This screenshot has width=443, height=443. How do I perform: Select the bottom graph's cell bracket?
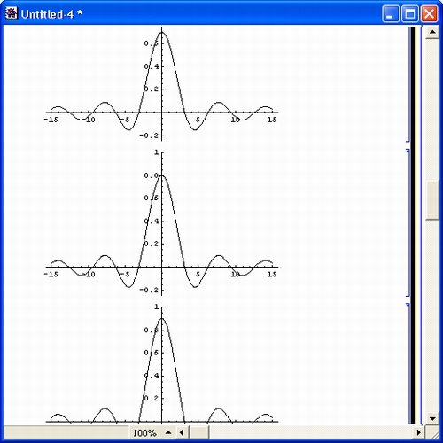408,363
